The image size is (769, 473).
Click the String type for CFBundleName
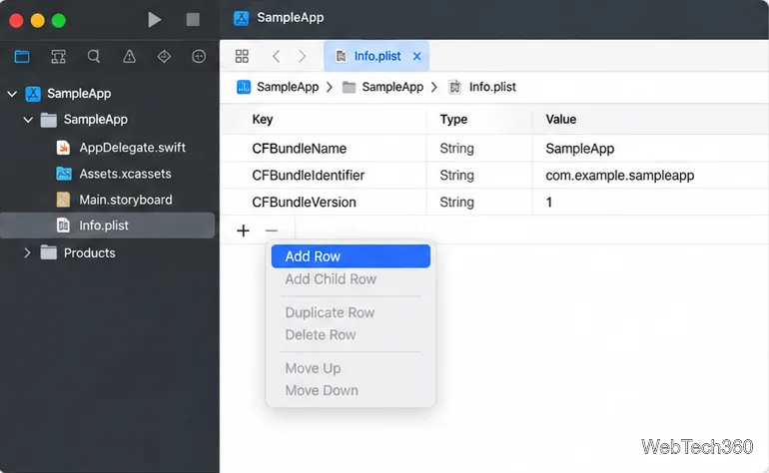point(457,149)
